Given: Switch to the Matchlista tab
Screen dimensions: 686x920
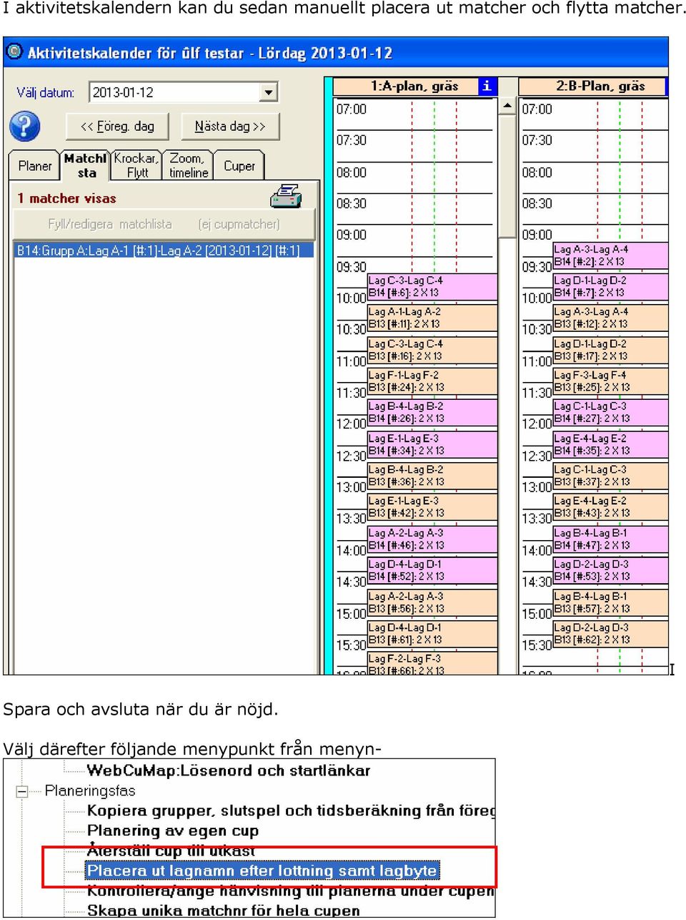Looking at the screenshot, I should (86, 165).
